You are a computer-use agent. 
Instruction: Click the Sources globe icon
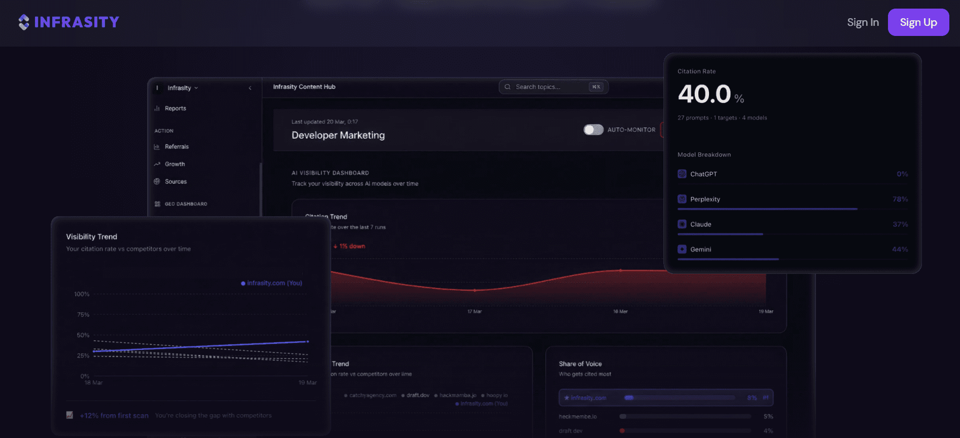point(157,182)
